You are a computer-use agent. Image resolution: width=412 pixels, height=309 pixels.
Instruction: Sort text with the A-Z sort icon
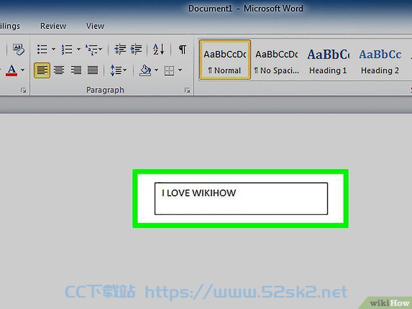tap(158, 49)
